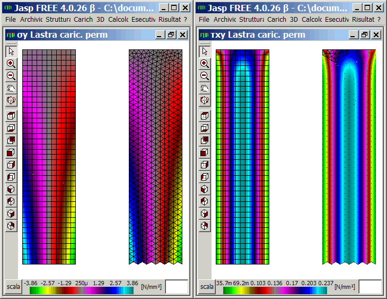Viewport: 387px width, 299px height.
Task: Open Risultati menu in left Jasp window
Action: coord(170,19)
